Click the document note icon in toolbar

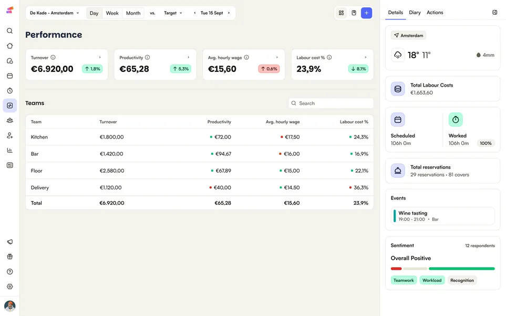click(354, 13)
